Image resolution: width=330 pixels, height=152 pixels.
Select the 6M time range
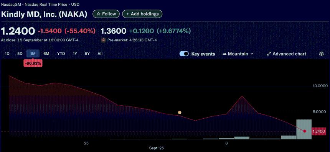pyautogui.click(x=46, y=54)
